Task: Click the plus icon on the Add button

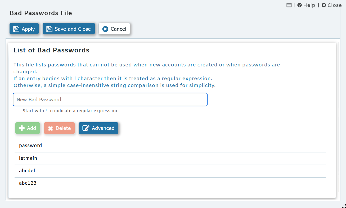Action: (22, 128)
